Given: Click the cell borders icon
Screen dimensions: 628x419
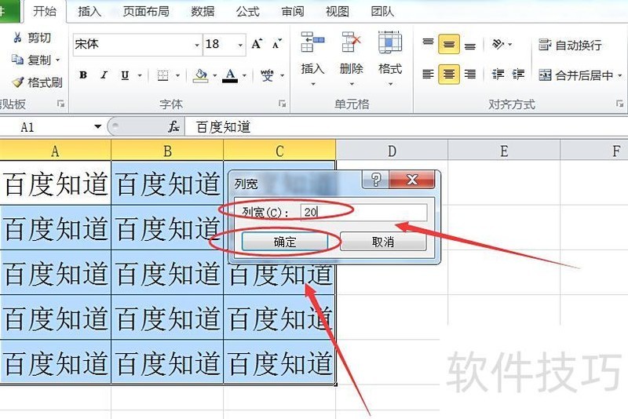Looking at the screenshot, I should [x=162, y=75].
